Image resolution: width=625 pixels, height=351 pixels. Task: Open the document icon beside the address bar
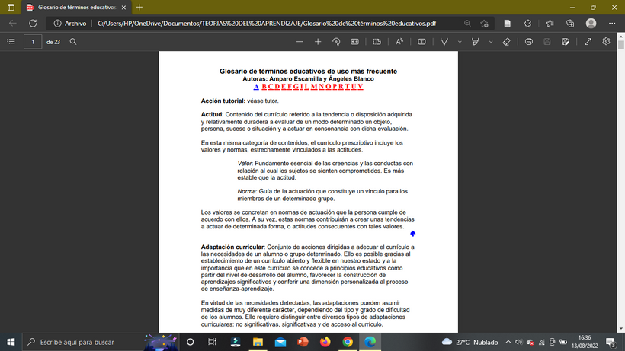click(507, 24)
